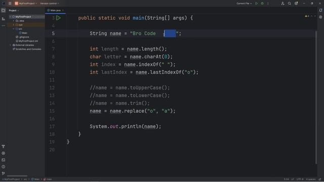Run the current file

pos(256,4)
